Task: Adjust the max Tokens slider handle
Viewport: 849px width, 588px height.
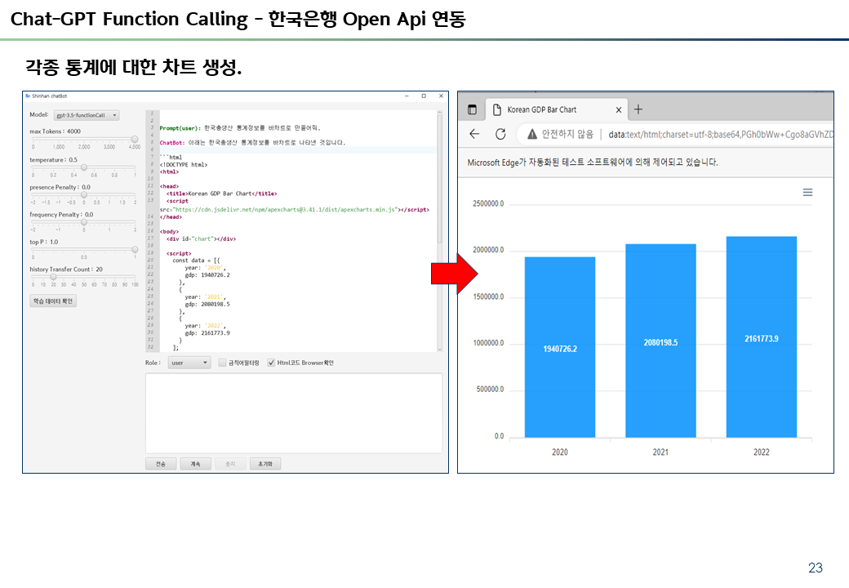Action: coord(135,139)
